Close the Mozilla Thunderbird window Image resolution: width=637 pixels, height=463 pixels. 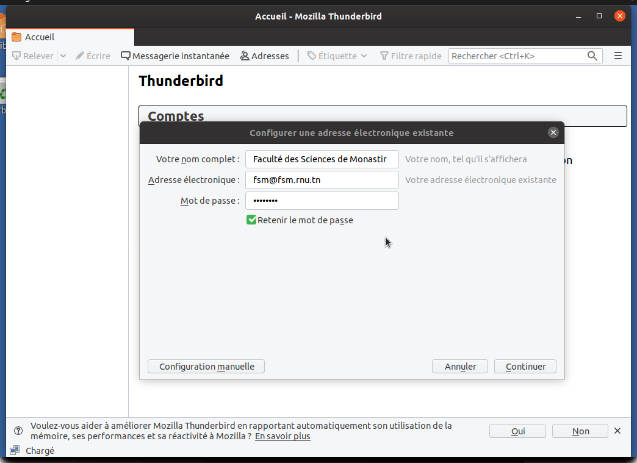[x=619, y=16]
